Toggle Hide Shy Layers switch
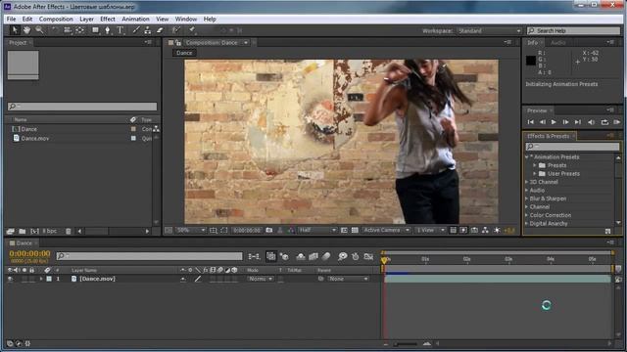Screen dimensions: 627x352 pyautogui.click(x=301, y=256)
